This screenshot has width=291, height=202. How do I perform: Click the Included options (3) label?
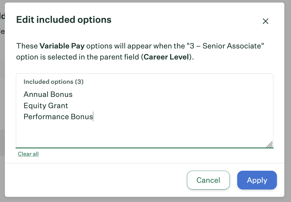(x=54, y=82)
